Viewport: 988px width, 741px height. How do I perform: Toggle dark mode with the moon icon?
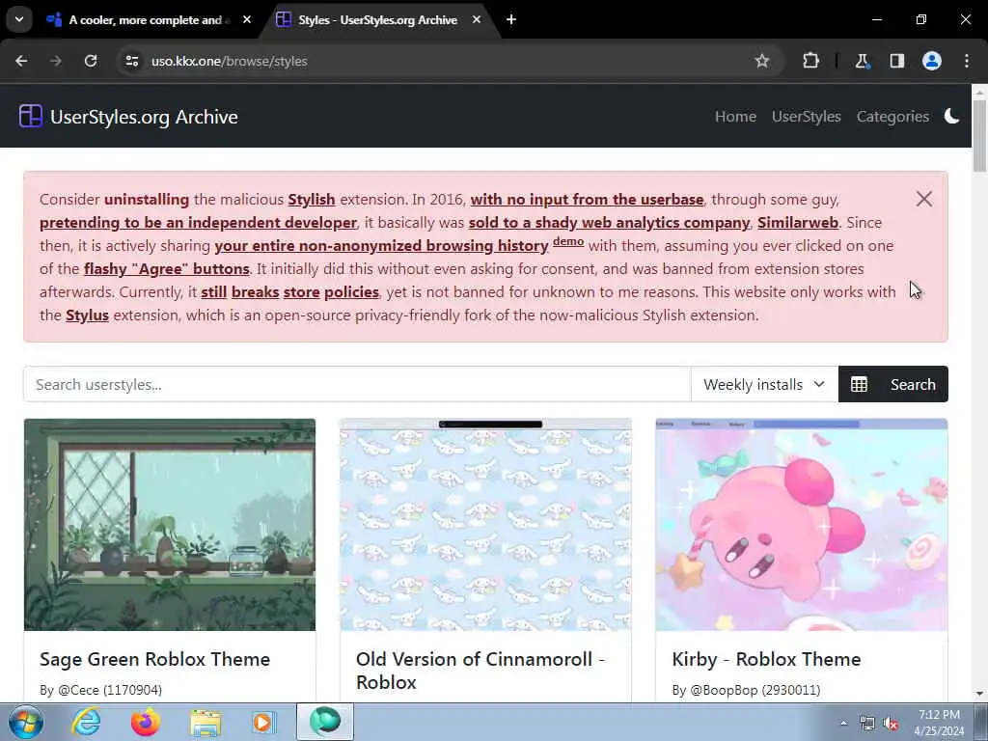pyautogui.click(x=951, y=116)
